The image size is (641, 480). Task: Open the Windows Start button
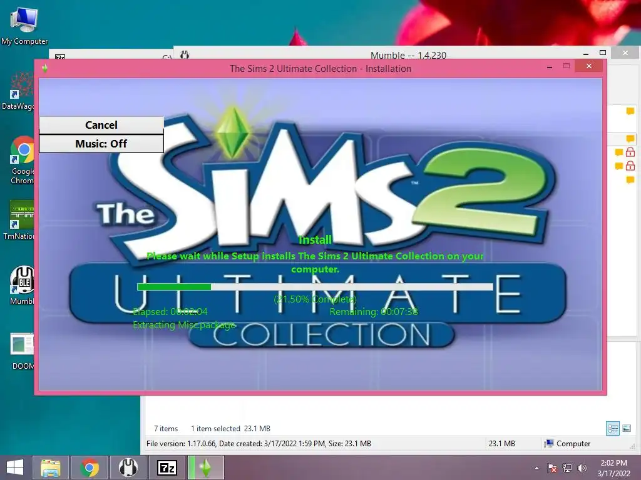click(x=15, y=467)
